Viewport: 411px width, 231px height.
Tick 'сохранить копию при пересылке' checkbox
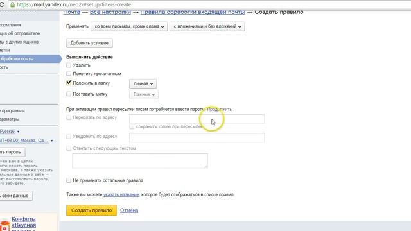[x=132, y=127]
